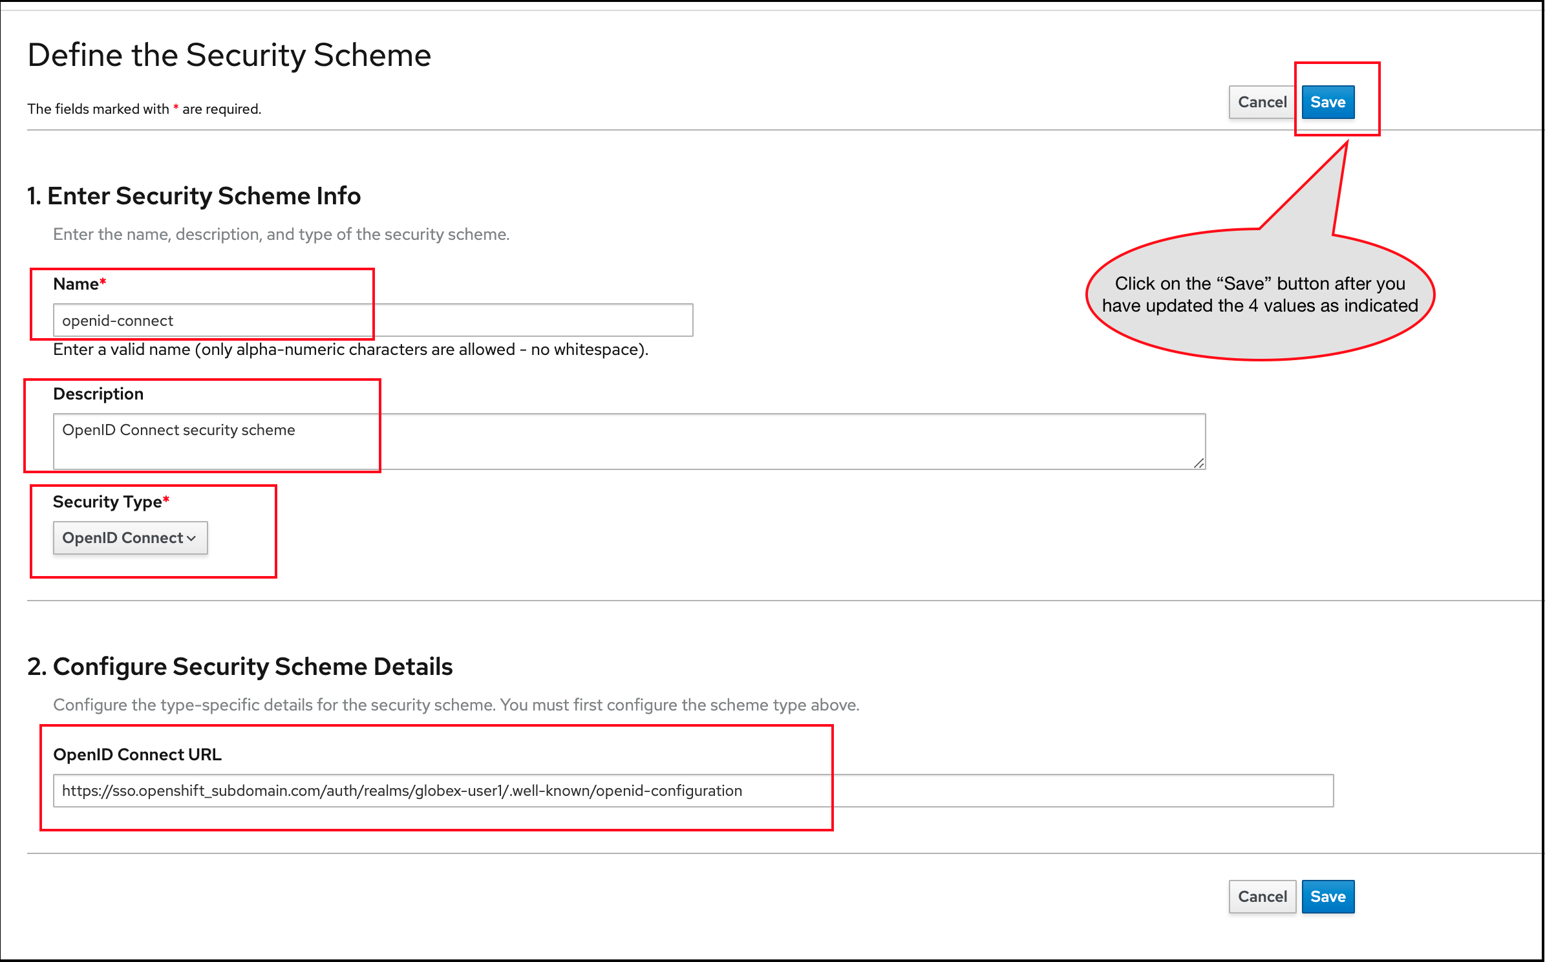Click the 'Description' field label

click(98, 394)
